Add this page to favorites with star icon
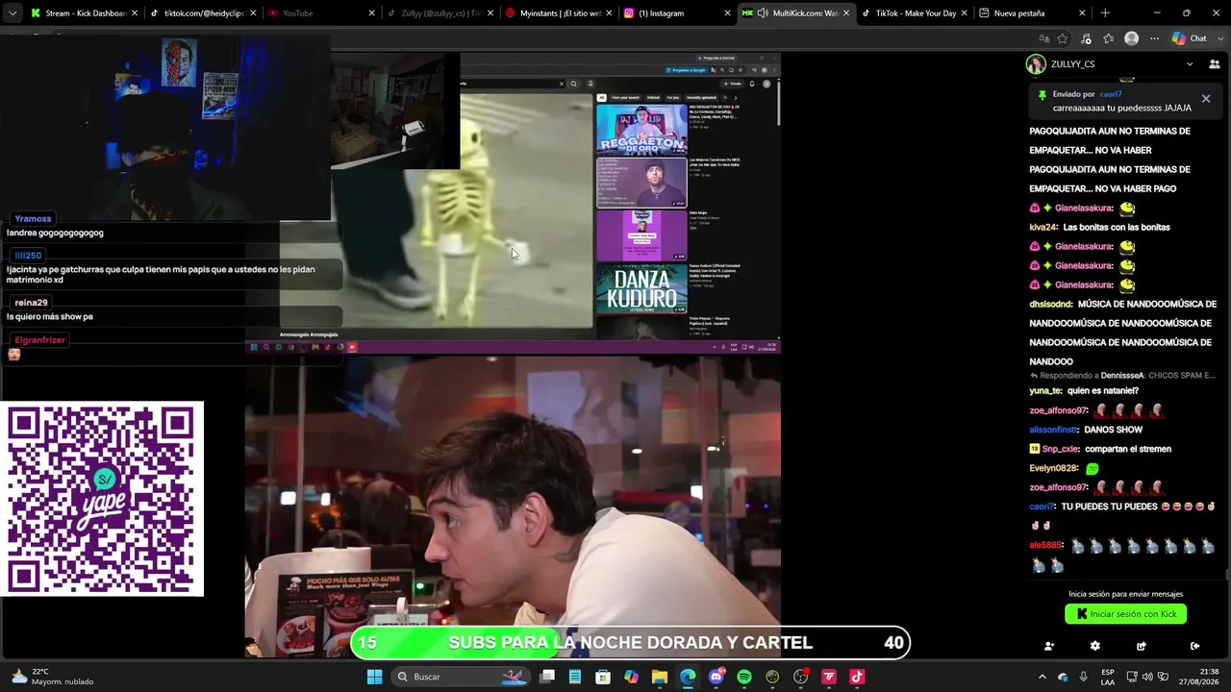 click(1063, 38)
